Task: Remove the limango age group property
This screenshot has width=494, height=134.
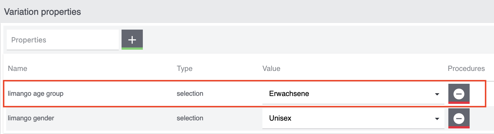Action: pos(459,94)
